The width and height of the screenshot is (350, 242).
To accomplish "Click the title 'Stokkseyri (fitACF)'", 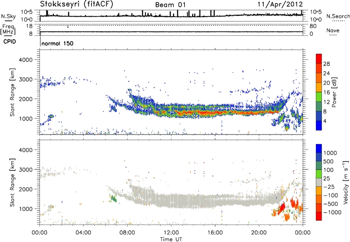I will click(x=77, y=4).
